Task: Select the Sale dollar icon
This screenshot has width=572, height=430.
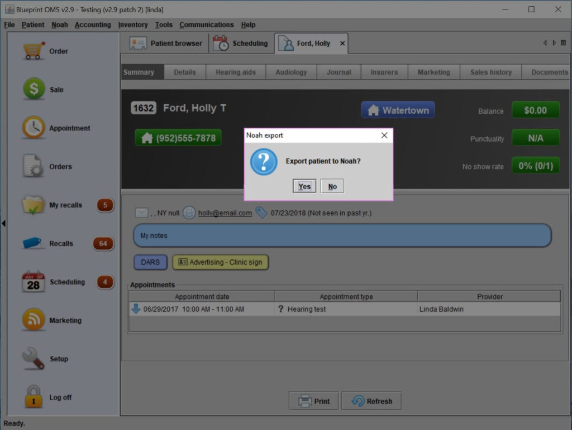Action: (x=32, y=89)
